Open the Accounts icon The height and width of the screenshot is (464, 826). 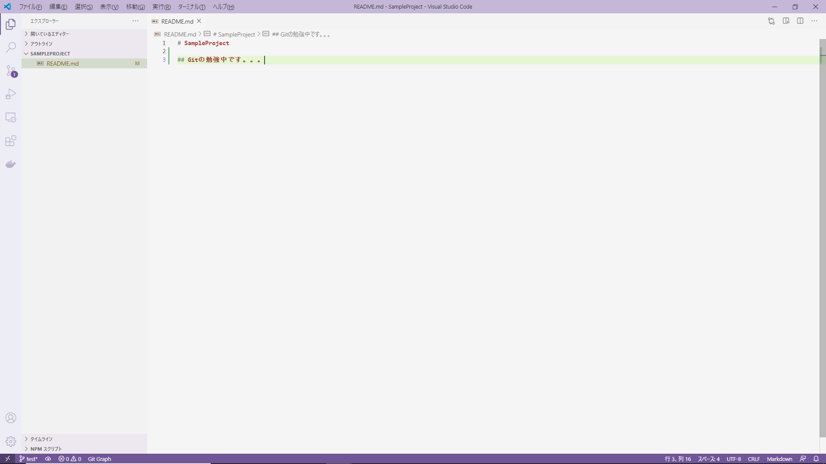(11, 418)
